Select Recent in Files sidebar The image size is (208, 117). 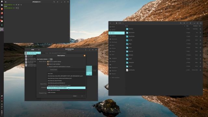pyautogui.click(x=116, y=27)
